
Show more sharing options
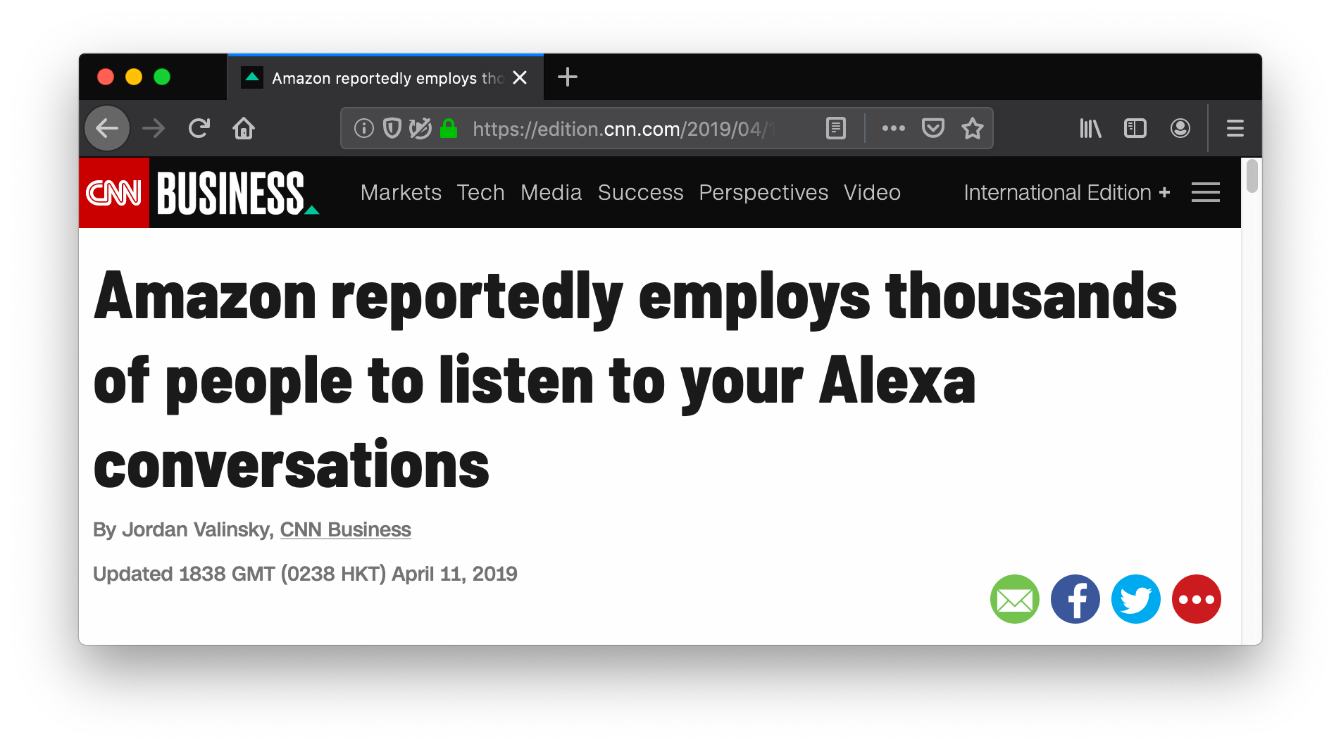1196,599
